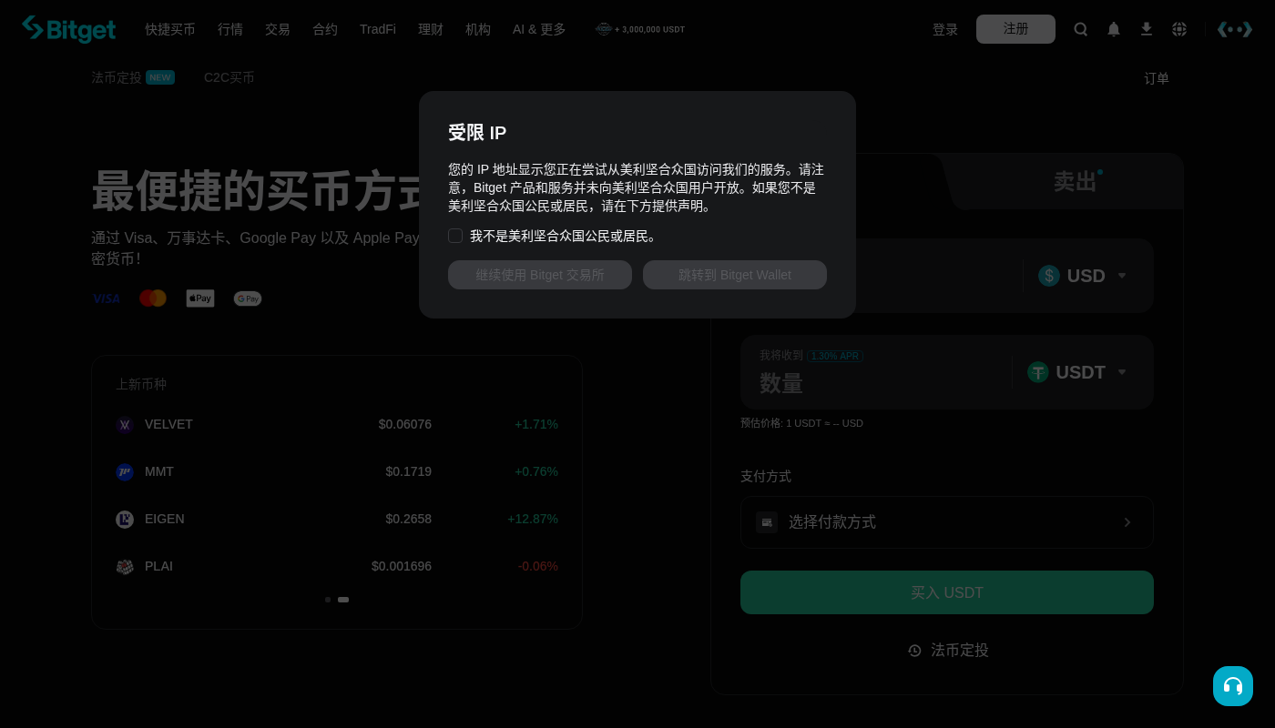Click the 法币定投 link below buy button
Screen dimensions: 1275x728
point(960,651)
